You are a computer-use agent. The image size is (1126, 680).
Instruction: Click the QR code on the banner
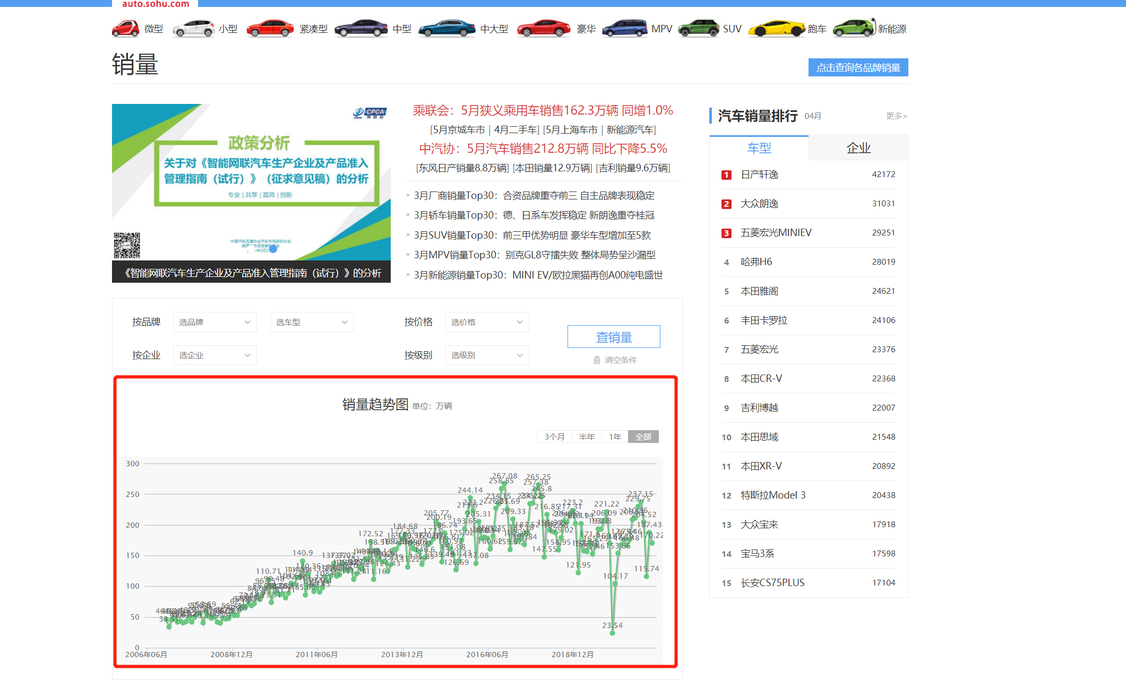[127, 246]
